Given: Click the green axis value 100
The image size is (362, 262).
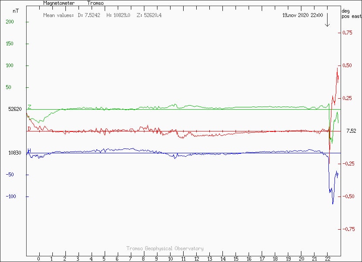Looking at the screenshot, I should pyautogui.click(x=10, y=65).
